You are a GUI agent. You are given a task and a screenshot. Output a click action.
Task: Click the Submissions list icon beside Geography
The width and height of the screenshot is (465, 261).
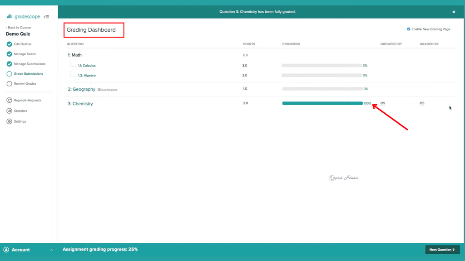click(99, 90)
